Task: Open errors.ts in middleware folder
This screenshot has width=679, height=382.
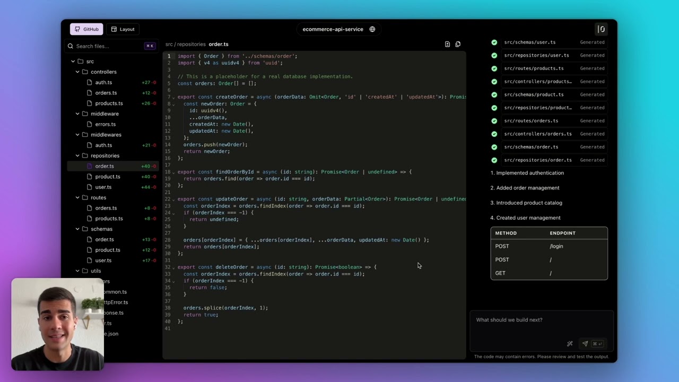Action: (112, 124)
